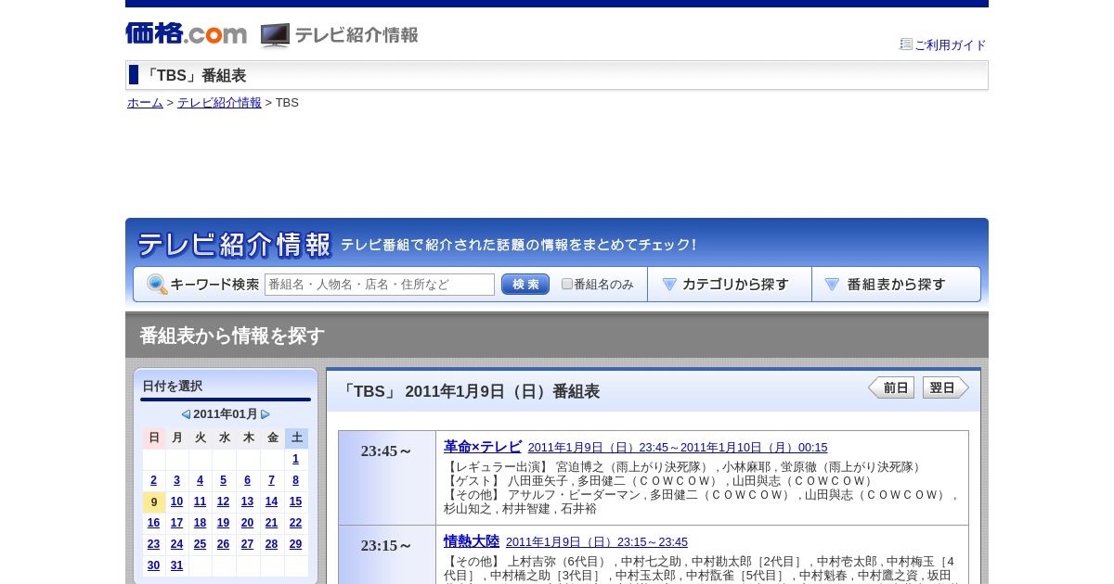The width and height of the screenshot is (1114, 584).
Task: Click the 23:45～ time cell
Action: tap(387, 477)
